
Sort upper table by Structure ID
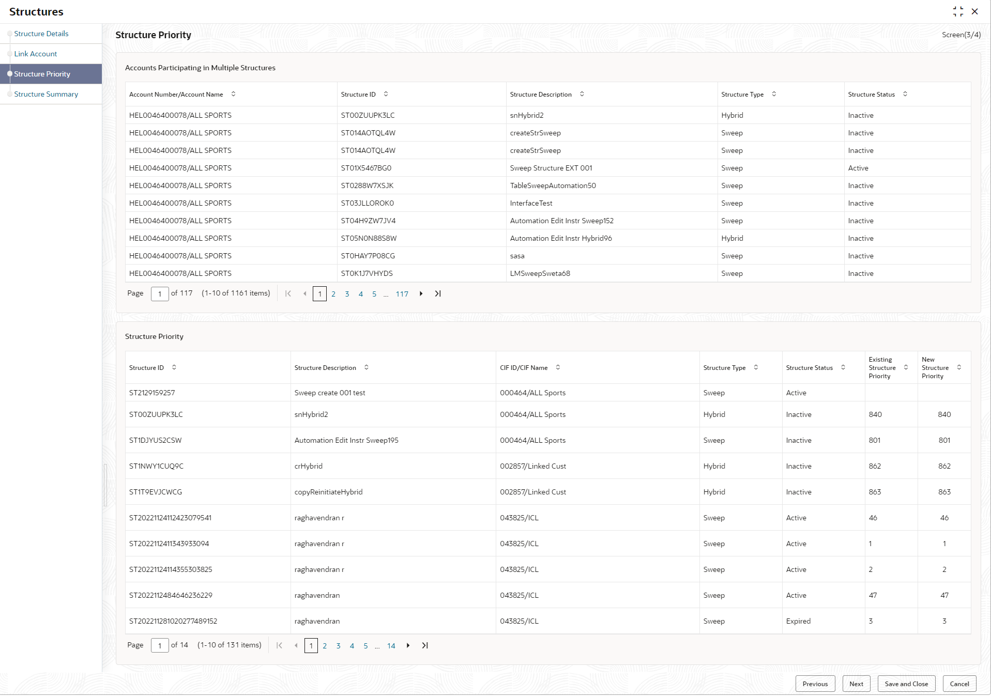click(386, 94)
